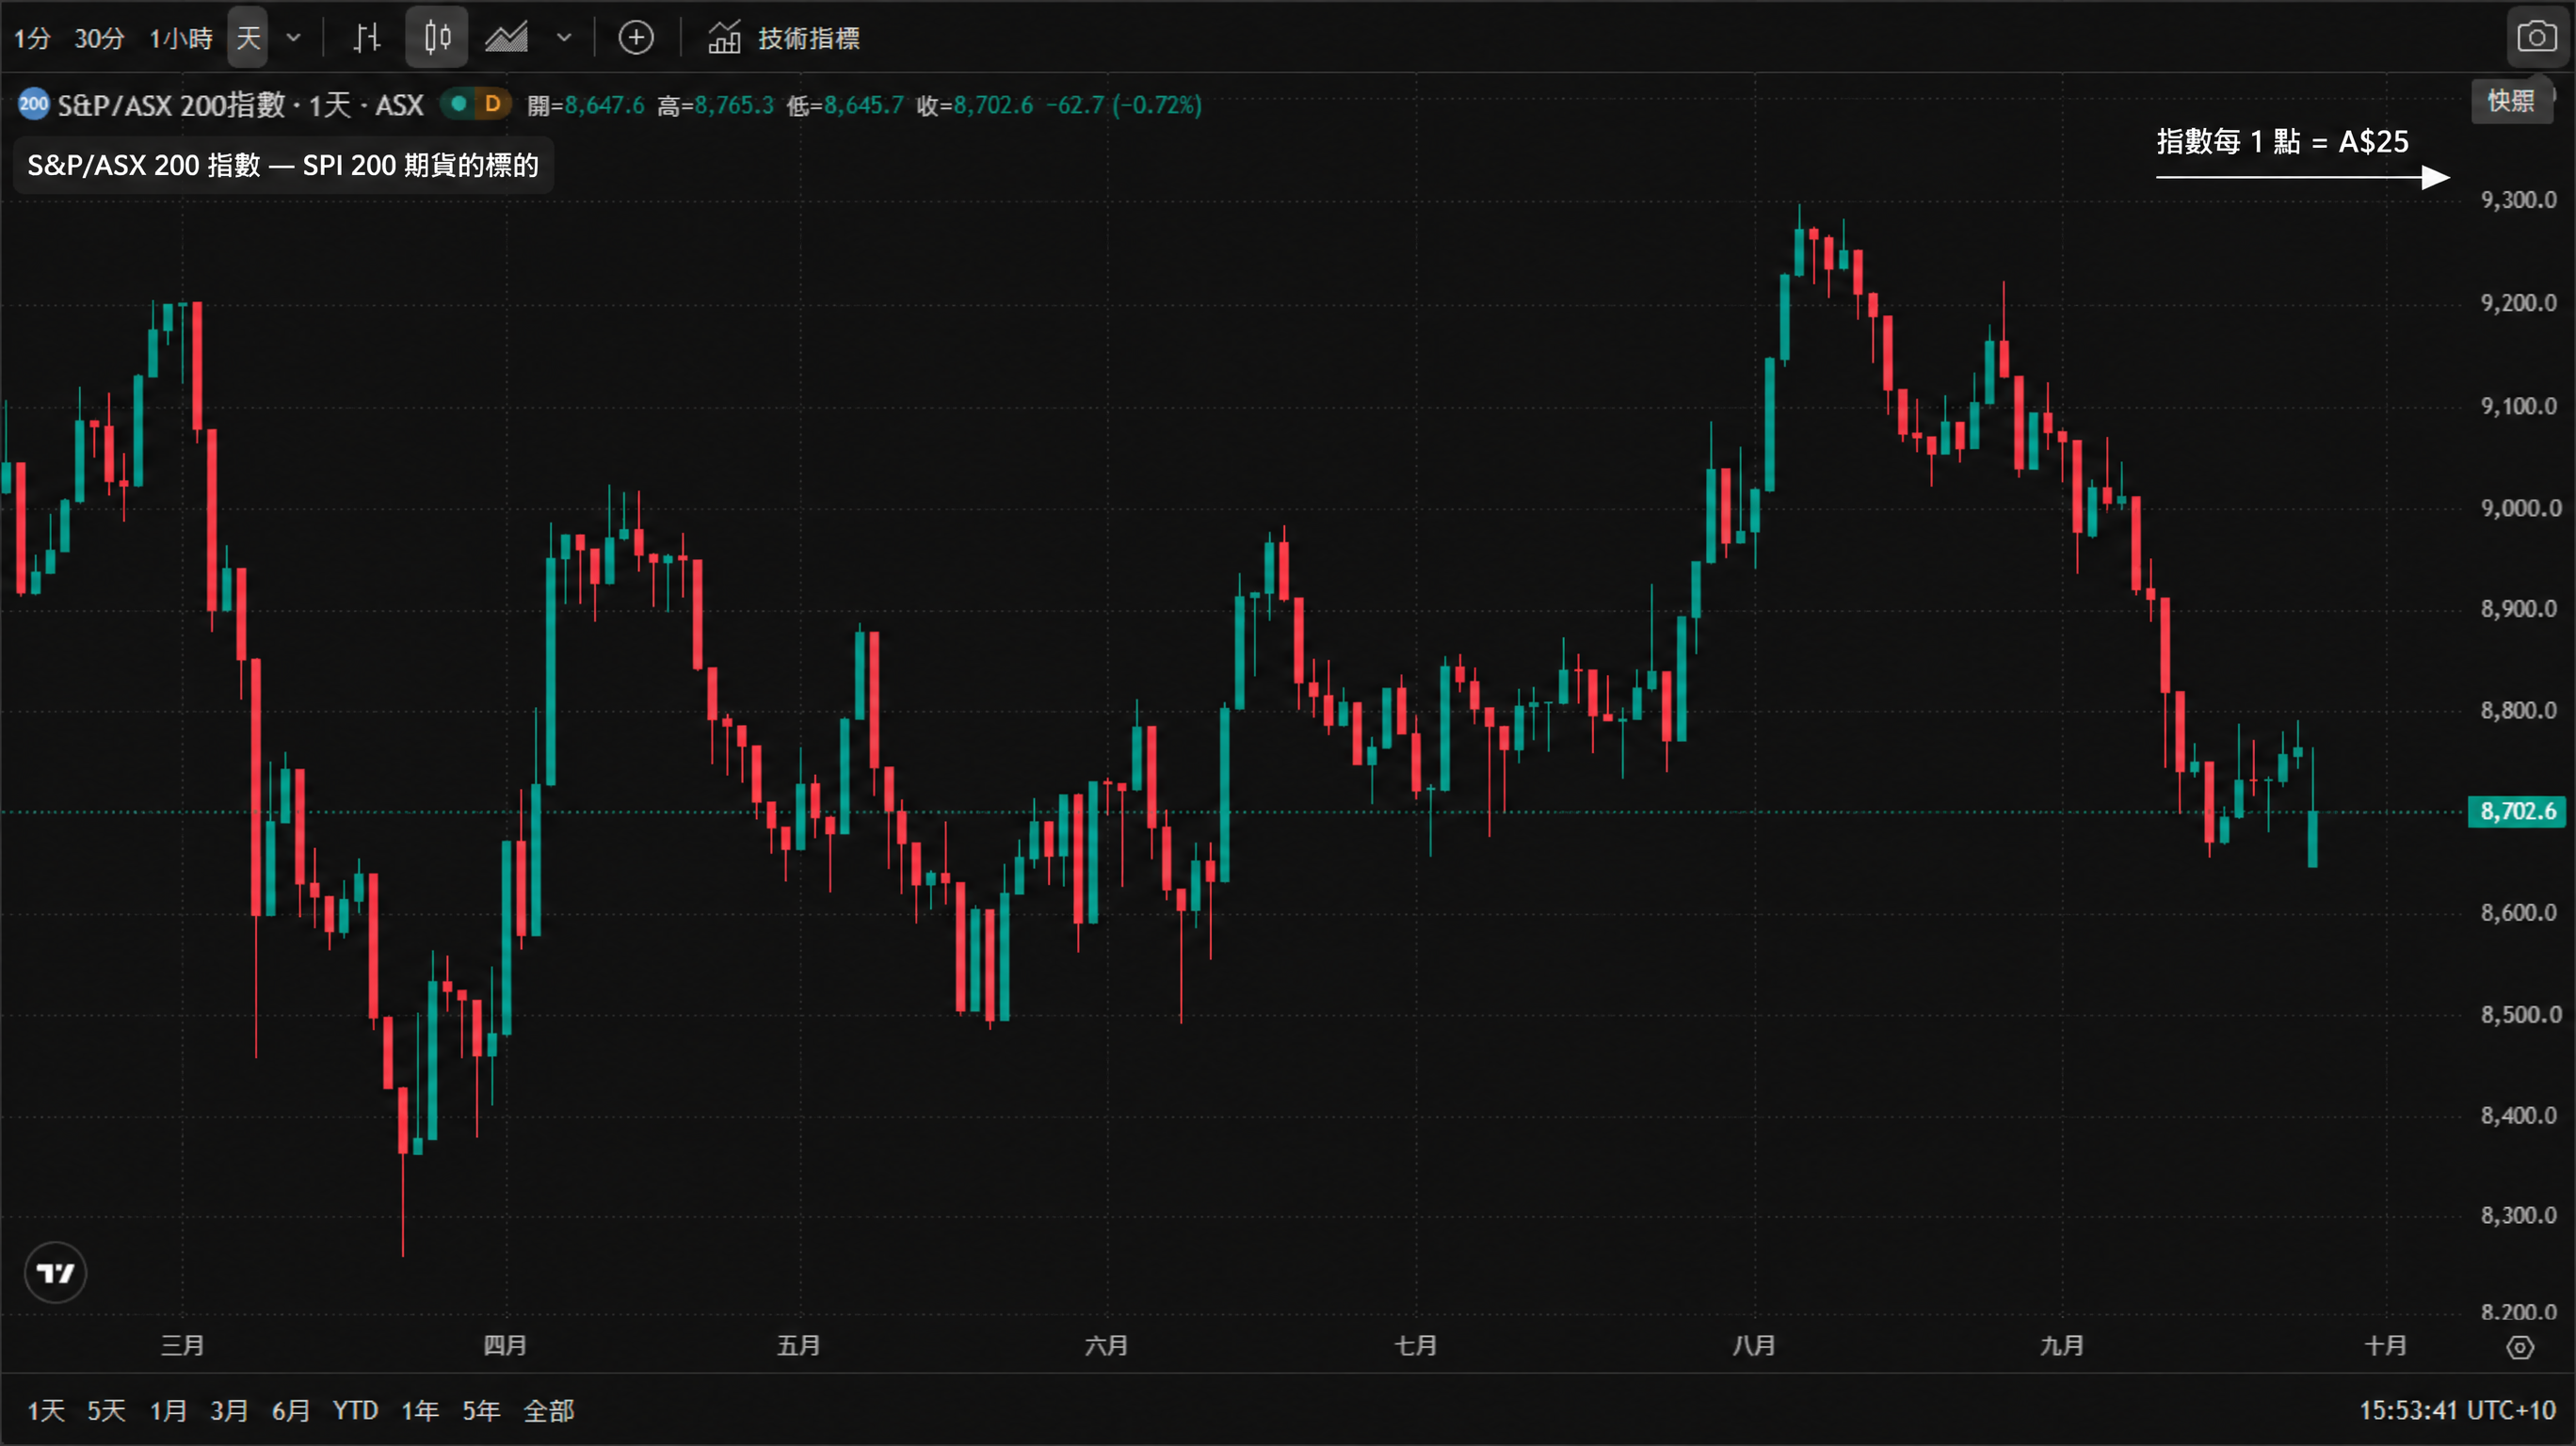Screen dimensions: 2576x1446
Task: Select the 6月 range
Action: 291,1411
